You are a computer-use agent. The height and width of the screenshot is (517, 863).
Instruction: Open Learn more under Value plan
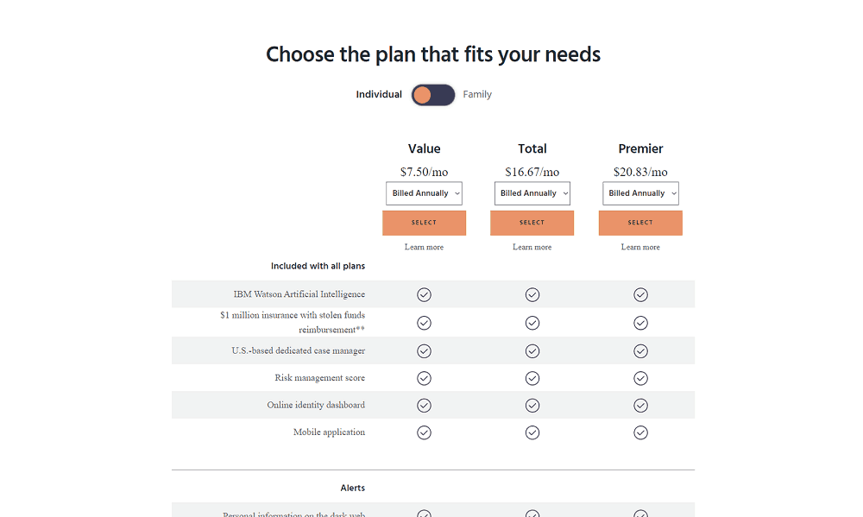tap(424, 247)
